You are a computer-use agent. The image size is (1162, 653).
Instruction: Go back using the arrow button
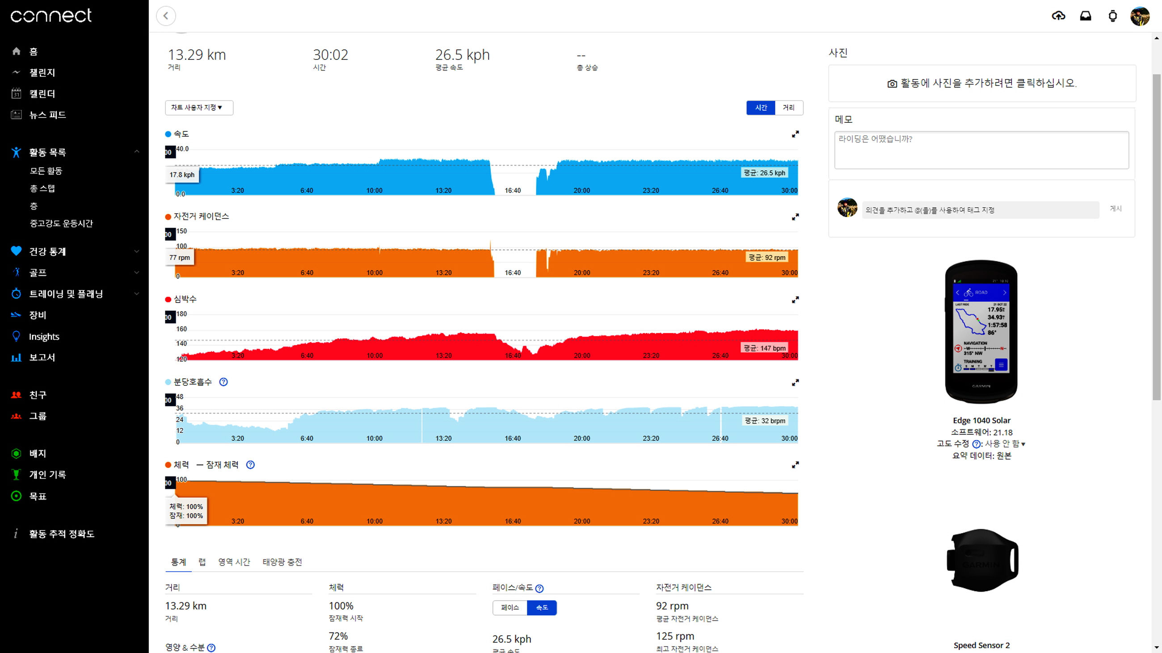point(166,16)
